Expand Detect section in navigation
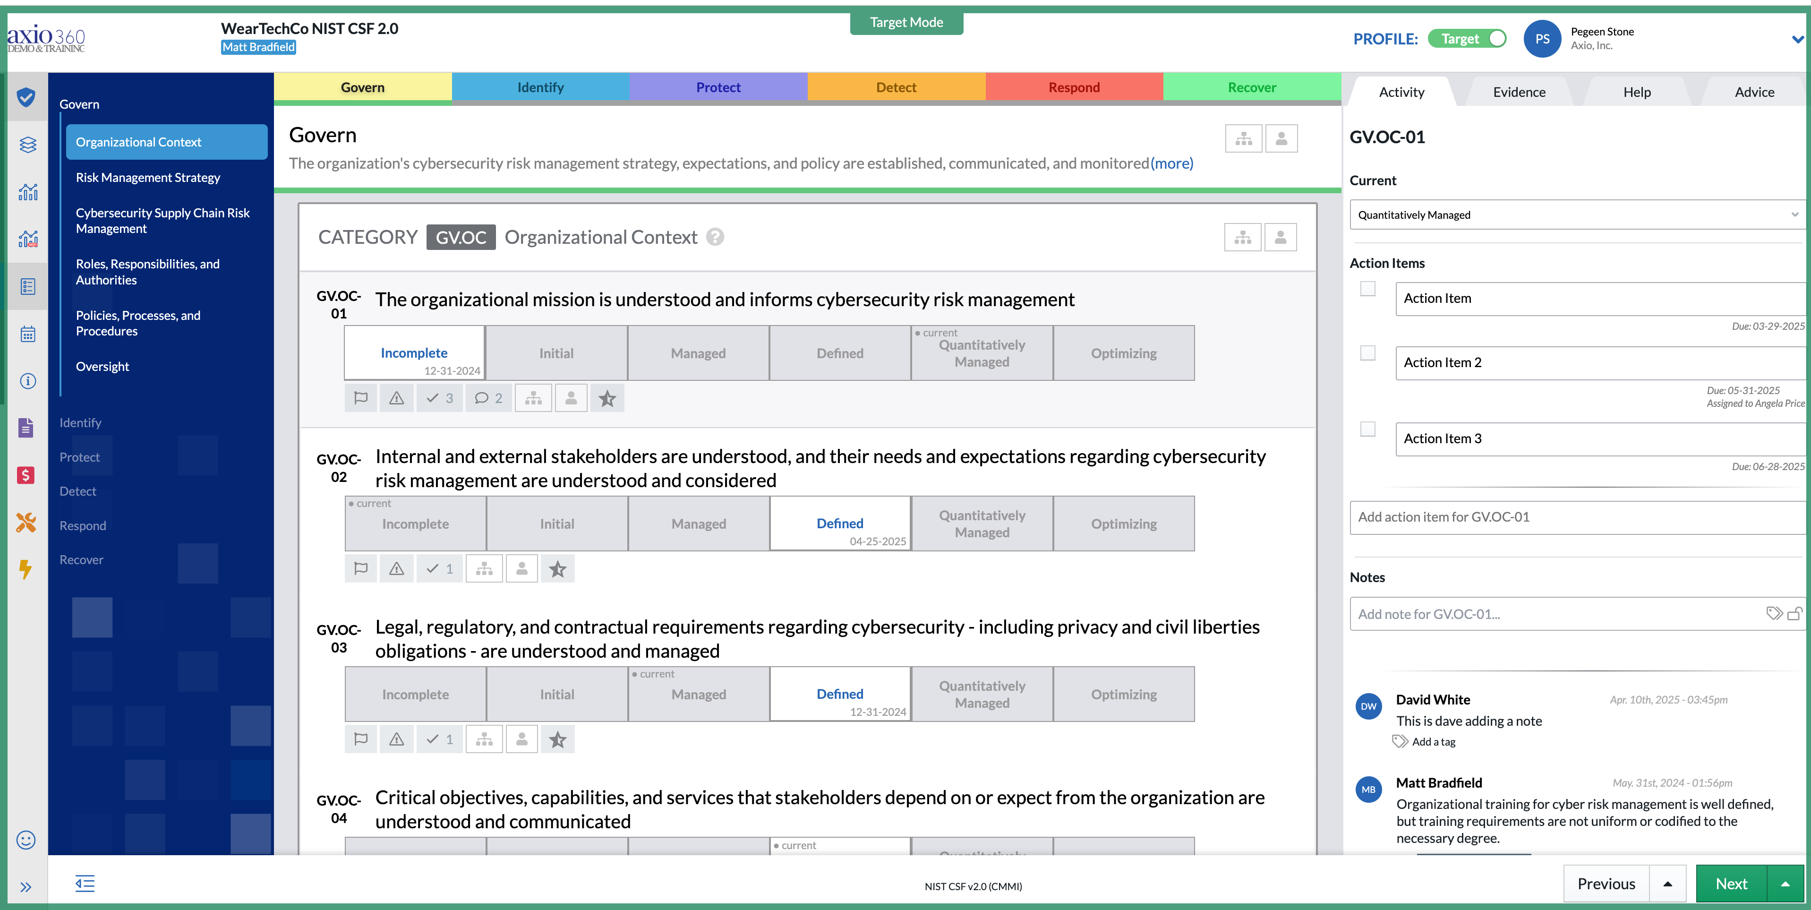 (x=77, y=491)
